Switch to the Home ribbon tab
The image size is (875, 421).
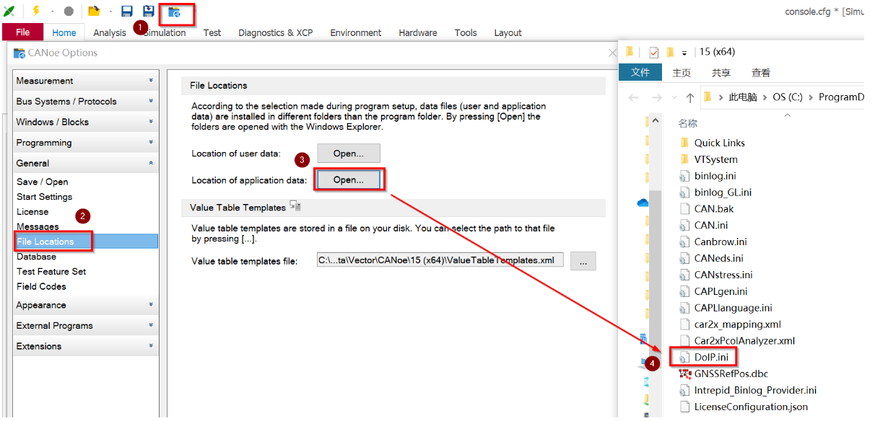click(64, 32)
